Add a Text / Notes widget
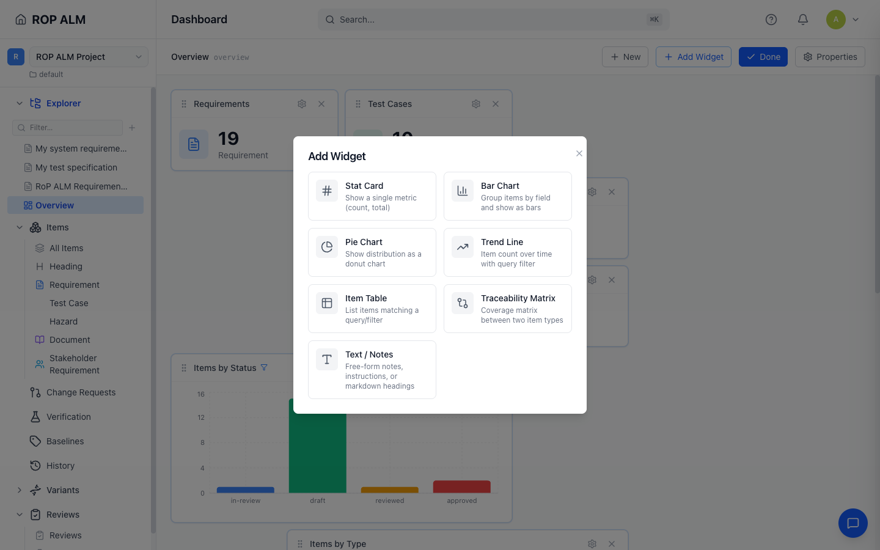Screen dimensions: 880x550 (x=372, y=370)
